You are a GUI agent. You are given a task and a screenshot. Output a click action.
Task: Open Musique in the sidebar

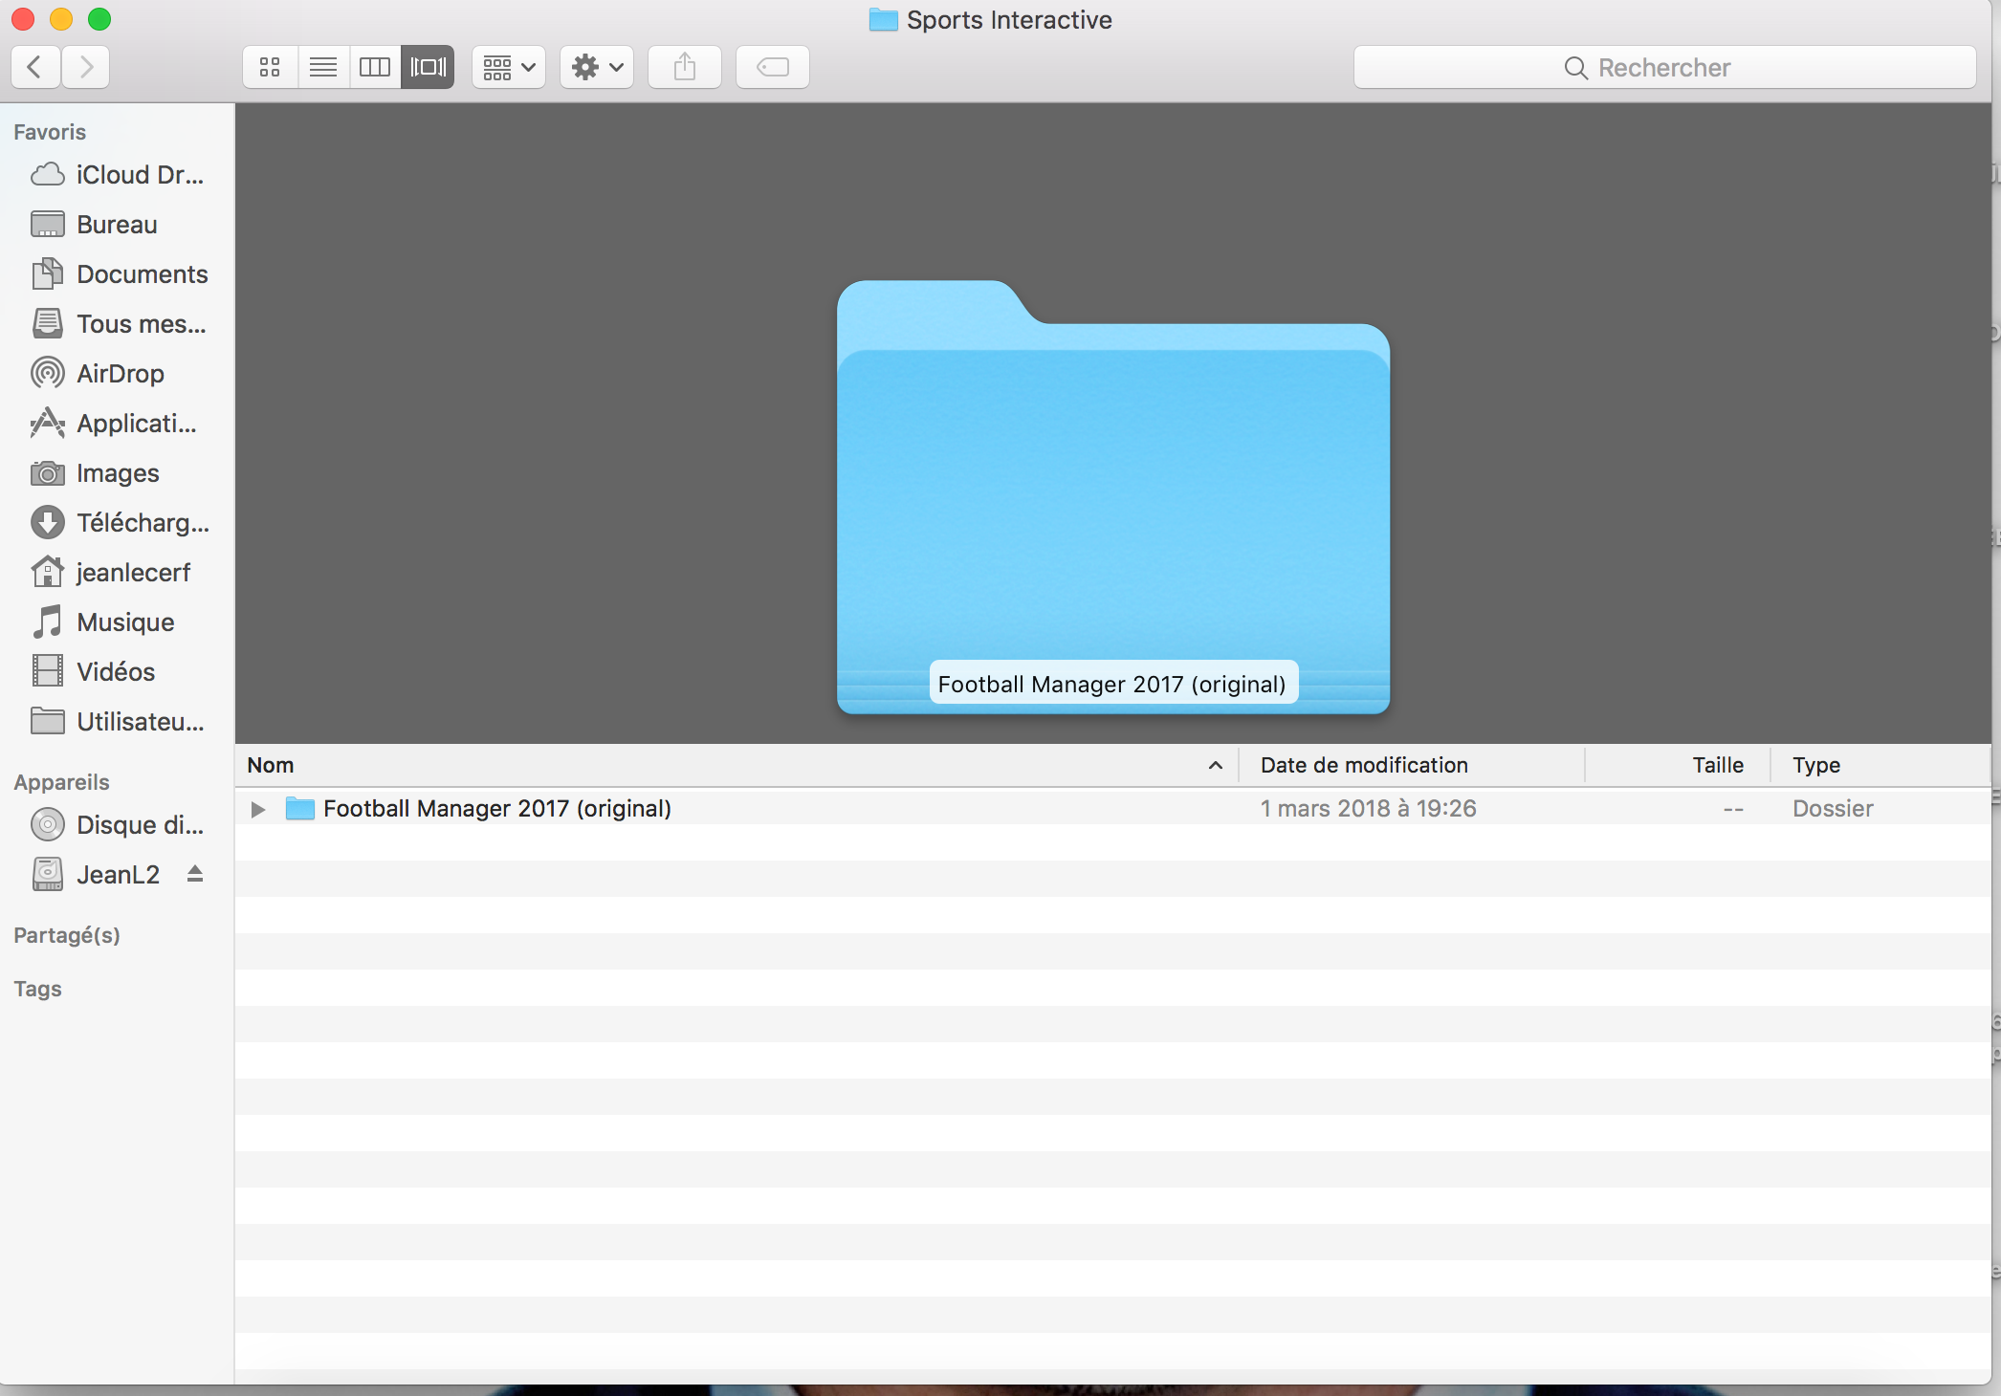pyautogui.click(x=102, y=622)
